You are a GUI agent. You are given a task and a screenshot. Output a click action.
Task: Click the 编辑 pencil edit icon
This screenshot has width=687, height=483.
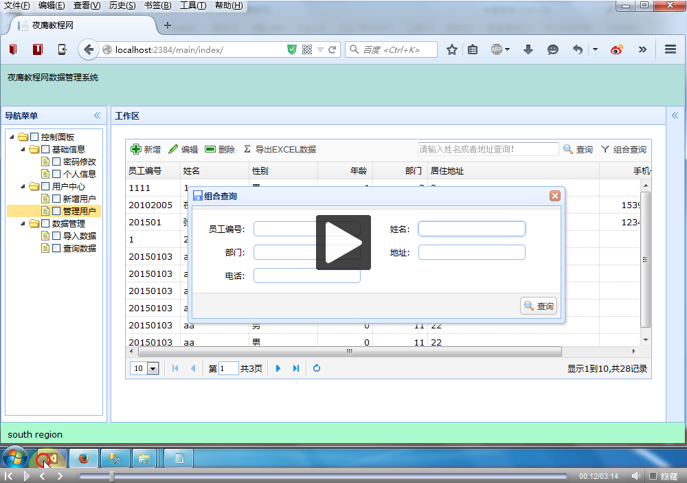pos(173,149)
